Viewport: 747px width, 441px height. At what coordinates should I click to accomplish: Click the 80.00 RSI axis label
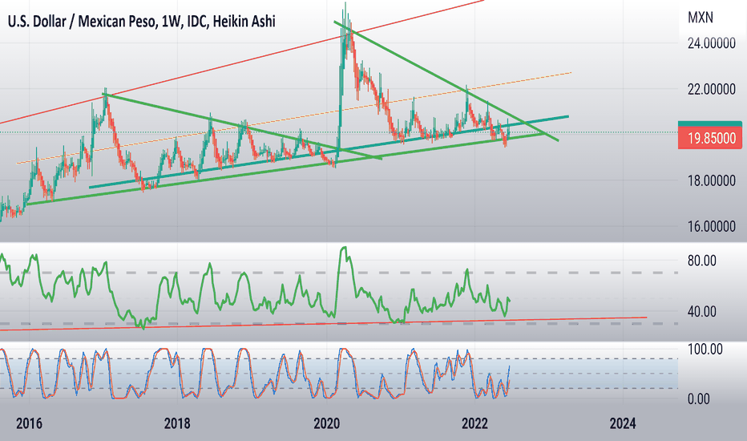tap(702, 261)
